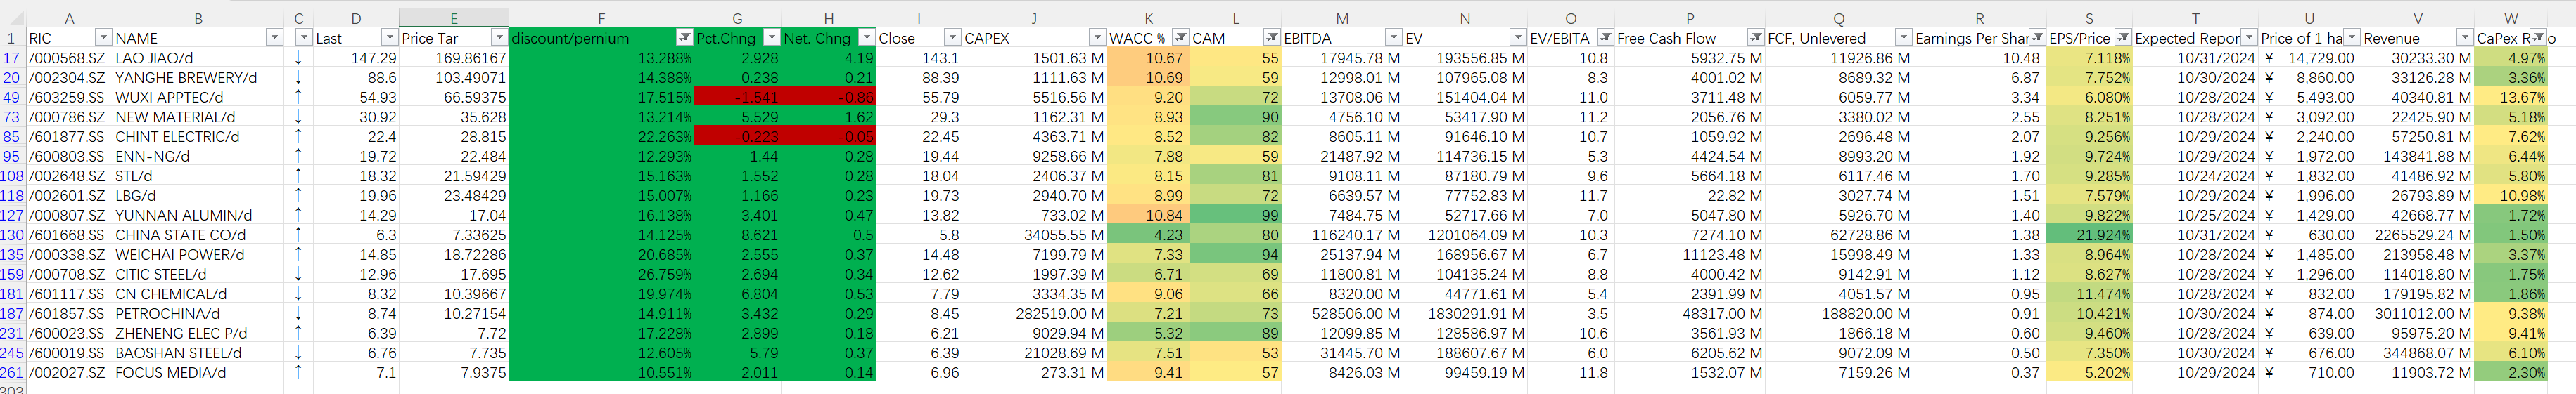Open the CAPEX column filter dropdown
Viewport: 2576px width, 394px height.
tap(1097, 38)
